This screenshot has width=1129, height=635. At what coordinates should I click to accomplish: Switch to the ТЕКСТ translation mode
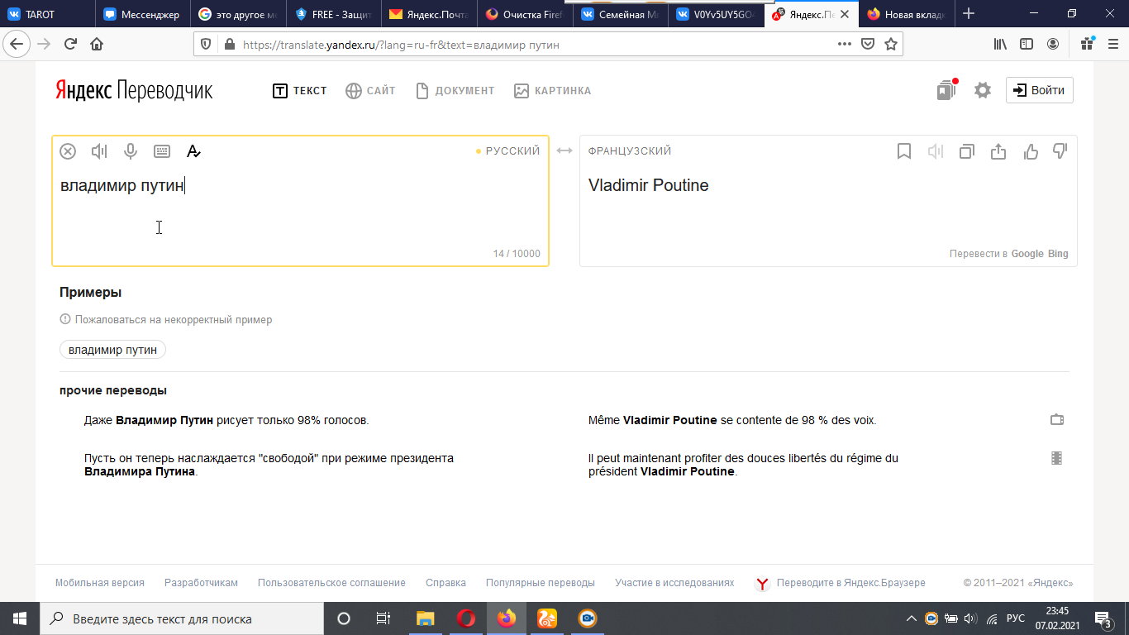(300, 91)
